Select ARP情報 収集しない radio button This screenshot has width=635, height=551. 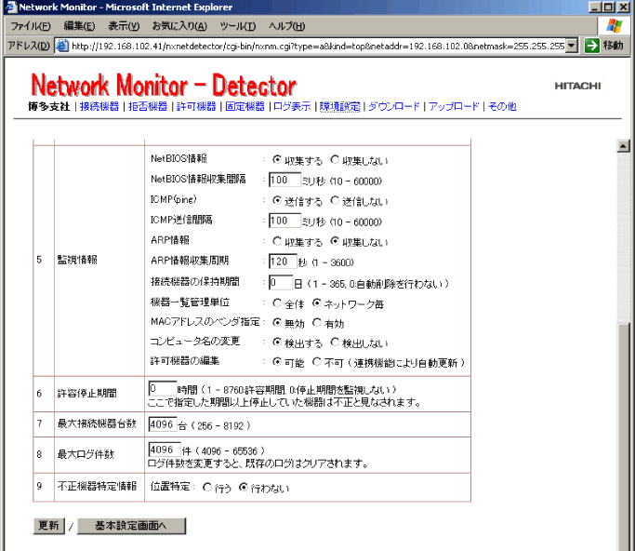pos(335,241)
